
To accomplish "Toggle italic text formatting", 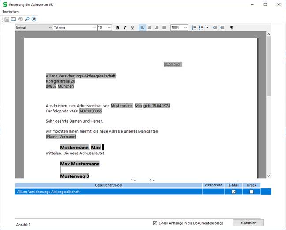I will pyautogui.click(x=125, y=27).
